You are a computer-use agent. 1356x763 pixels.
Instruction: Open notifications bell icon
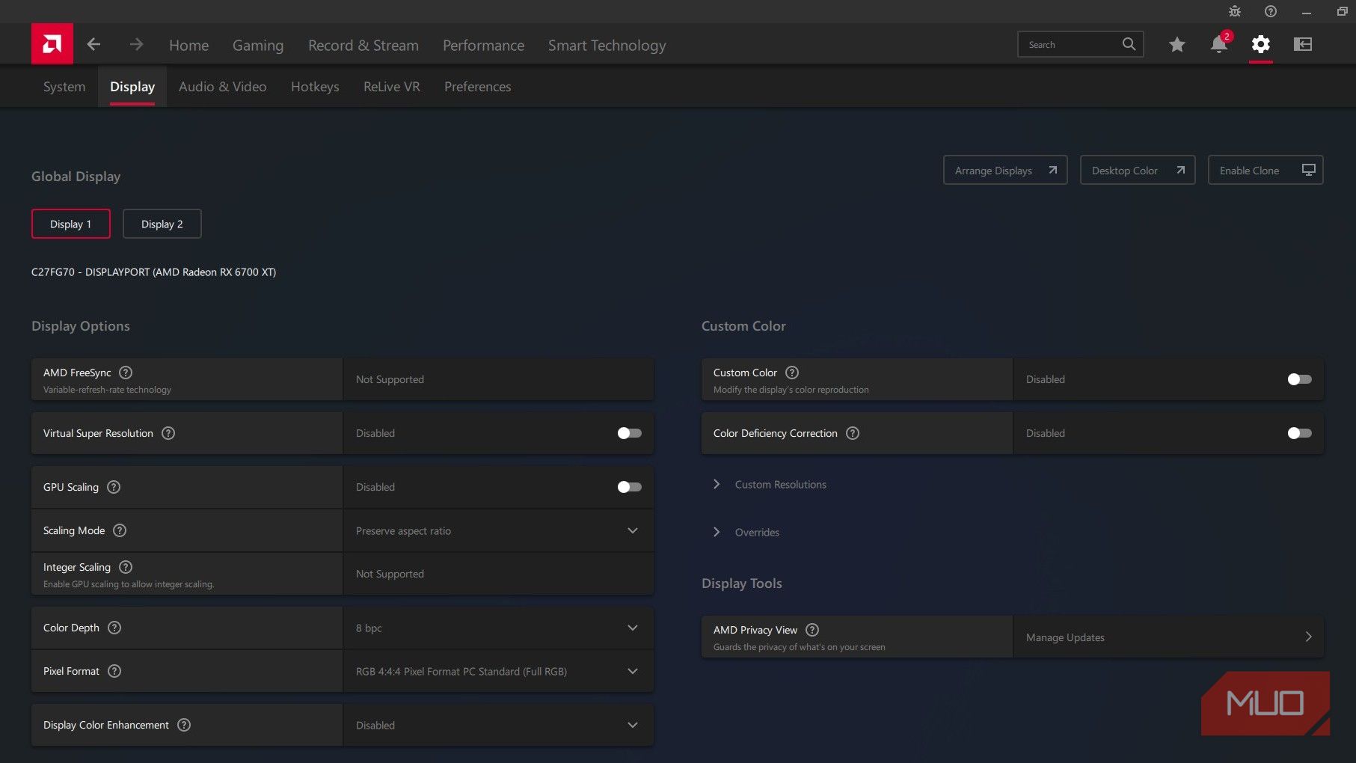point(1219,44)
